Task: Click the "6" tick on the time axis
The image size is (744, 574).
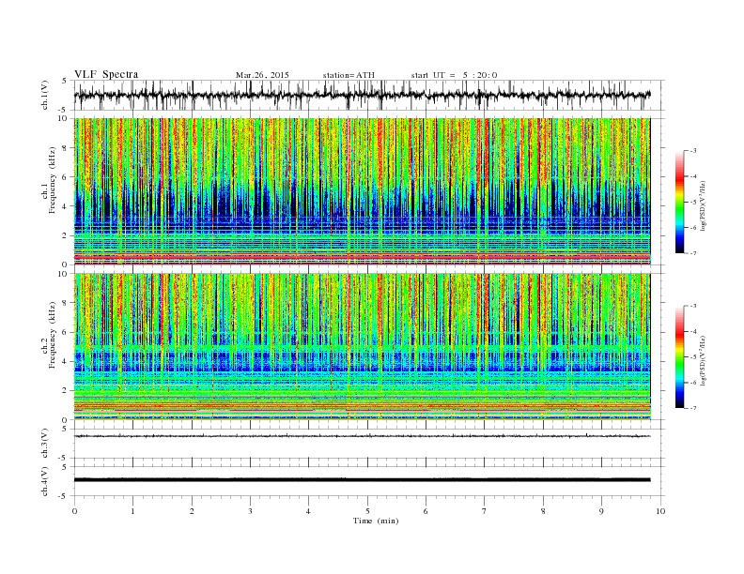Action: tap(426, 511)
